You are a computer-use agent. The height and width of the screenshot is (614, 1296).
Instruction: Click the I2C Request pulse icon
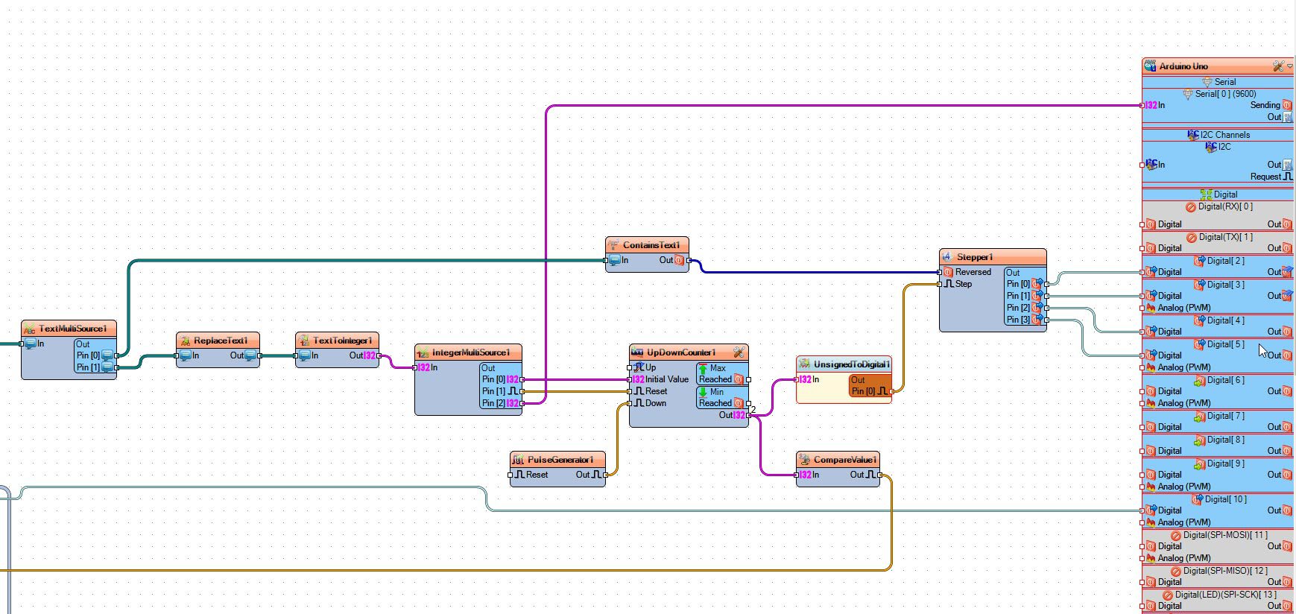pyautogui.click(x=1288, y=177)
